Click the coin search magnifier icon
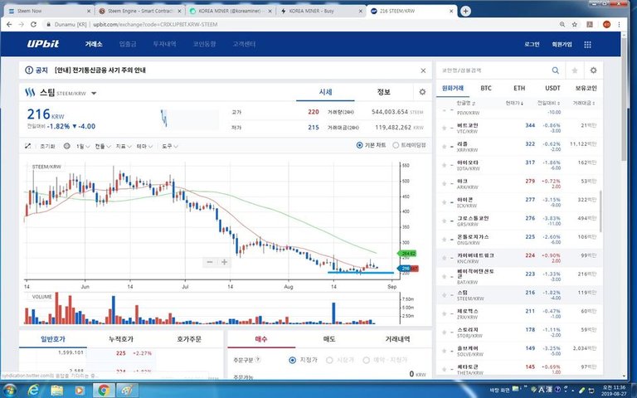The height and width of the screenshot is (398, 637). tap(556, 70)
